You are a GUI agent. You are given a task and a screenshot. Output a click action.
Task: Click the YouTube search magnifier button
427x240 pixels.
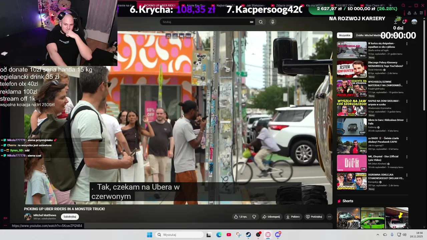point(261,22)
